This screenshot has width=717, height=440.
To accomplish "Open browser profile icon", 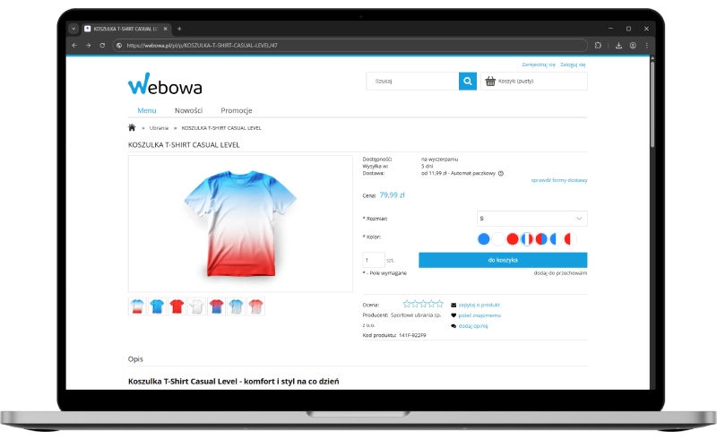I will pyautogui.click(x=633, y=46).
